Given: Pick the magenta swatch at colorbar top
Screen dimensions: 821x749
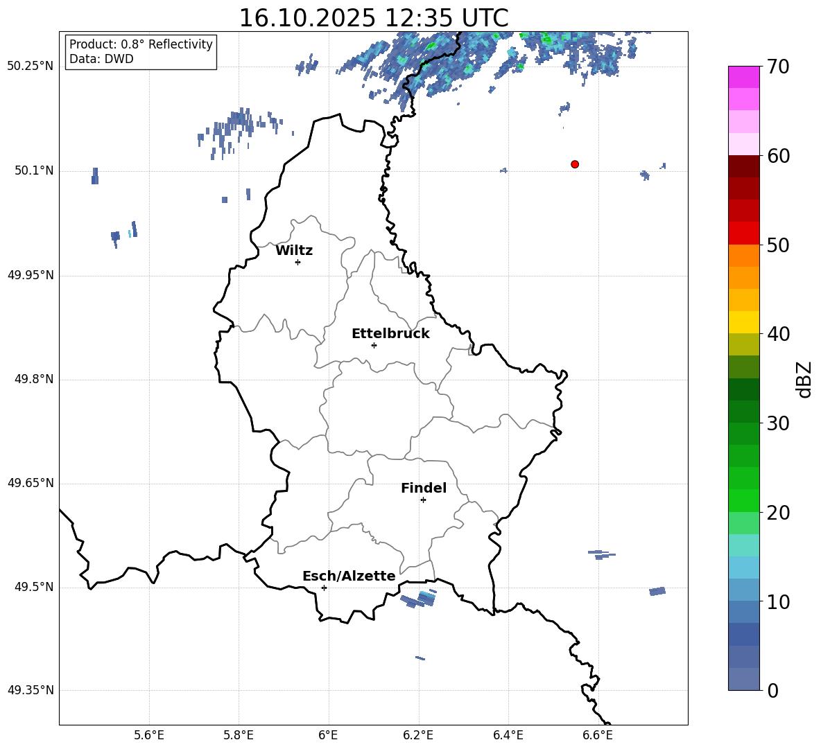Looking at the screenshot, I should click(x=744, y=77).
